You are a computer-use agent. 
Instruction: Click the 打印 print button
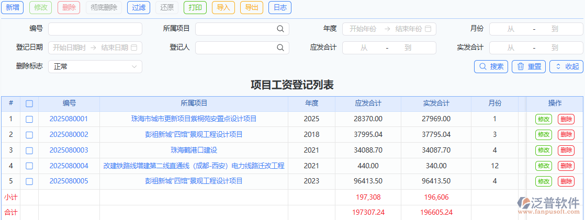click(x=195, y=7)
